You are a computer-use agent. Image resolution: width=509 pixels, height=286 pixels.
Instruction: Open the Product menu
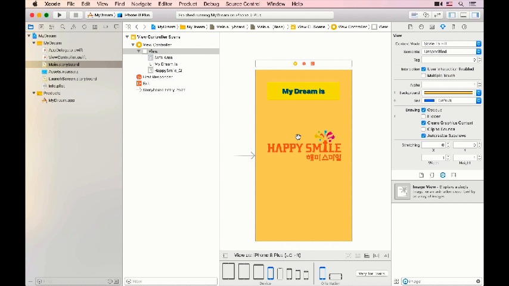coord(188,4)
